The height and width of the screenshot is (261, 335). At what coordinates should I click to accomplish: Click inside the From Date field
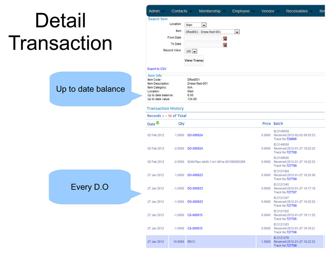click(x=203, y=38)
